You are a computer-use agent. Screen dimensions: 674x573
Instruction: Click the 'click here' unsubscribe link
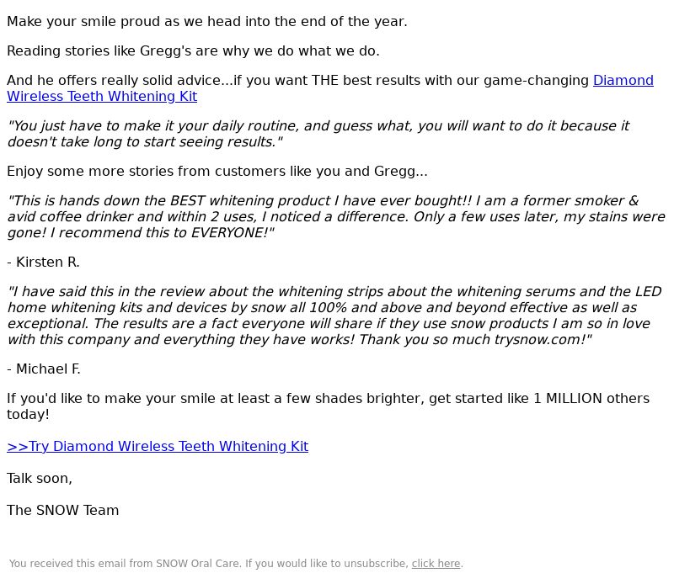click(436, 564)
